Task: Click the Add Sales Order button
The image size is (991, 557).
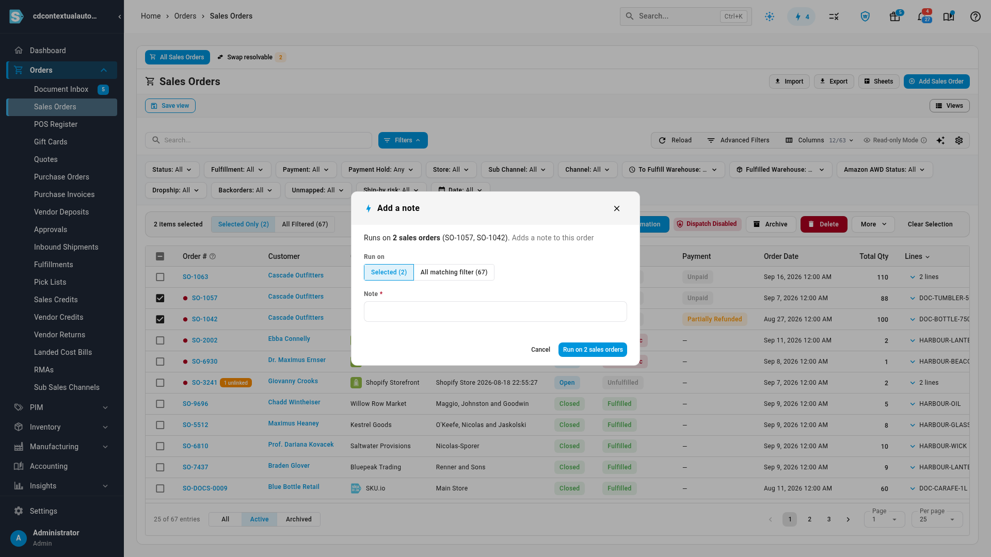Action: (936, 81)
